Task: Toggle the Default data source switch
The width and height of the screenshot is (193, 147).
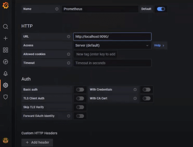Action: pyautogui.click(x=161, y=9)
